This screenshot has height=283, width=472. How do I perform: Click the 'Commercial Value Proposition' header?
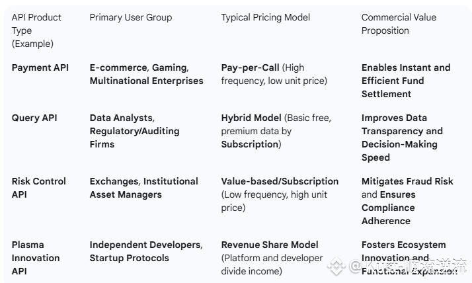click(x=399, y=24)
